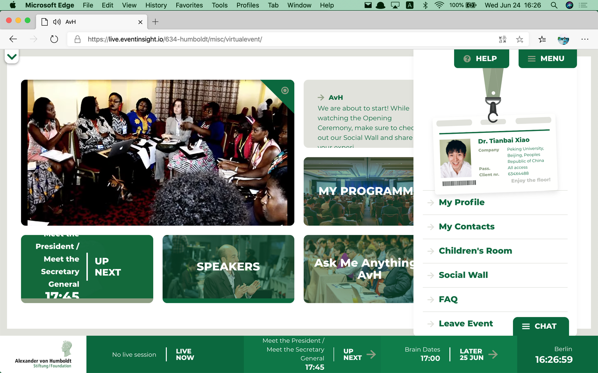Open Children's Room link
Viewport: 598px width, 373px height.
(476, 251)
